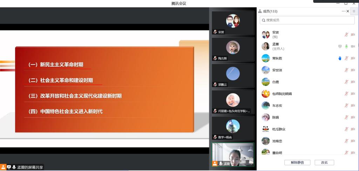Toggle the muted microphone for 吃瓜群众
Screen dimensions: 359x171
point(346,129)
